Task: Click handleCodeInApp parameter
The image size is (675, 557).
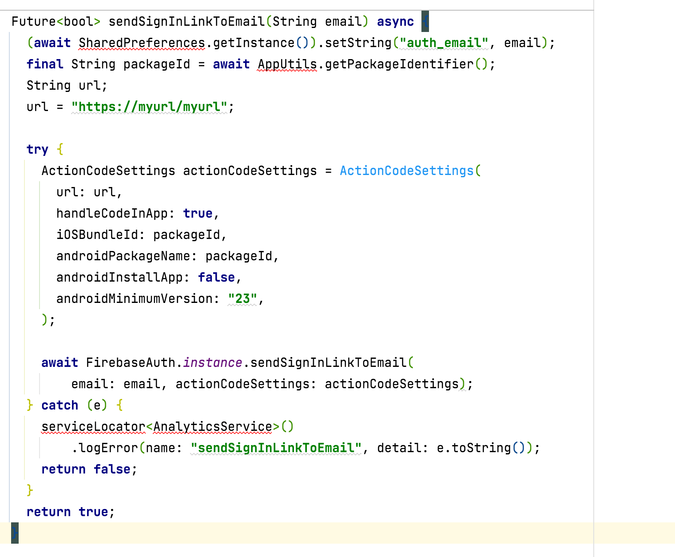Action: (x=112, y=213)
